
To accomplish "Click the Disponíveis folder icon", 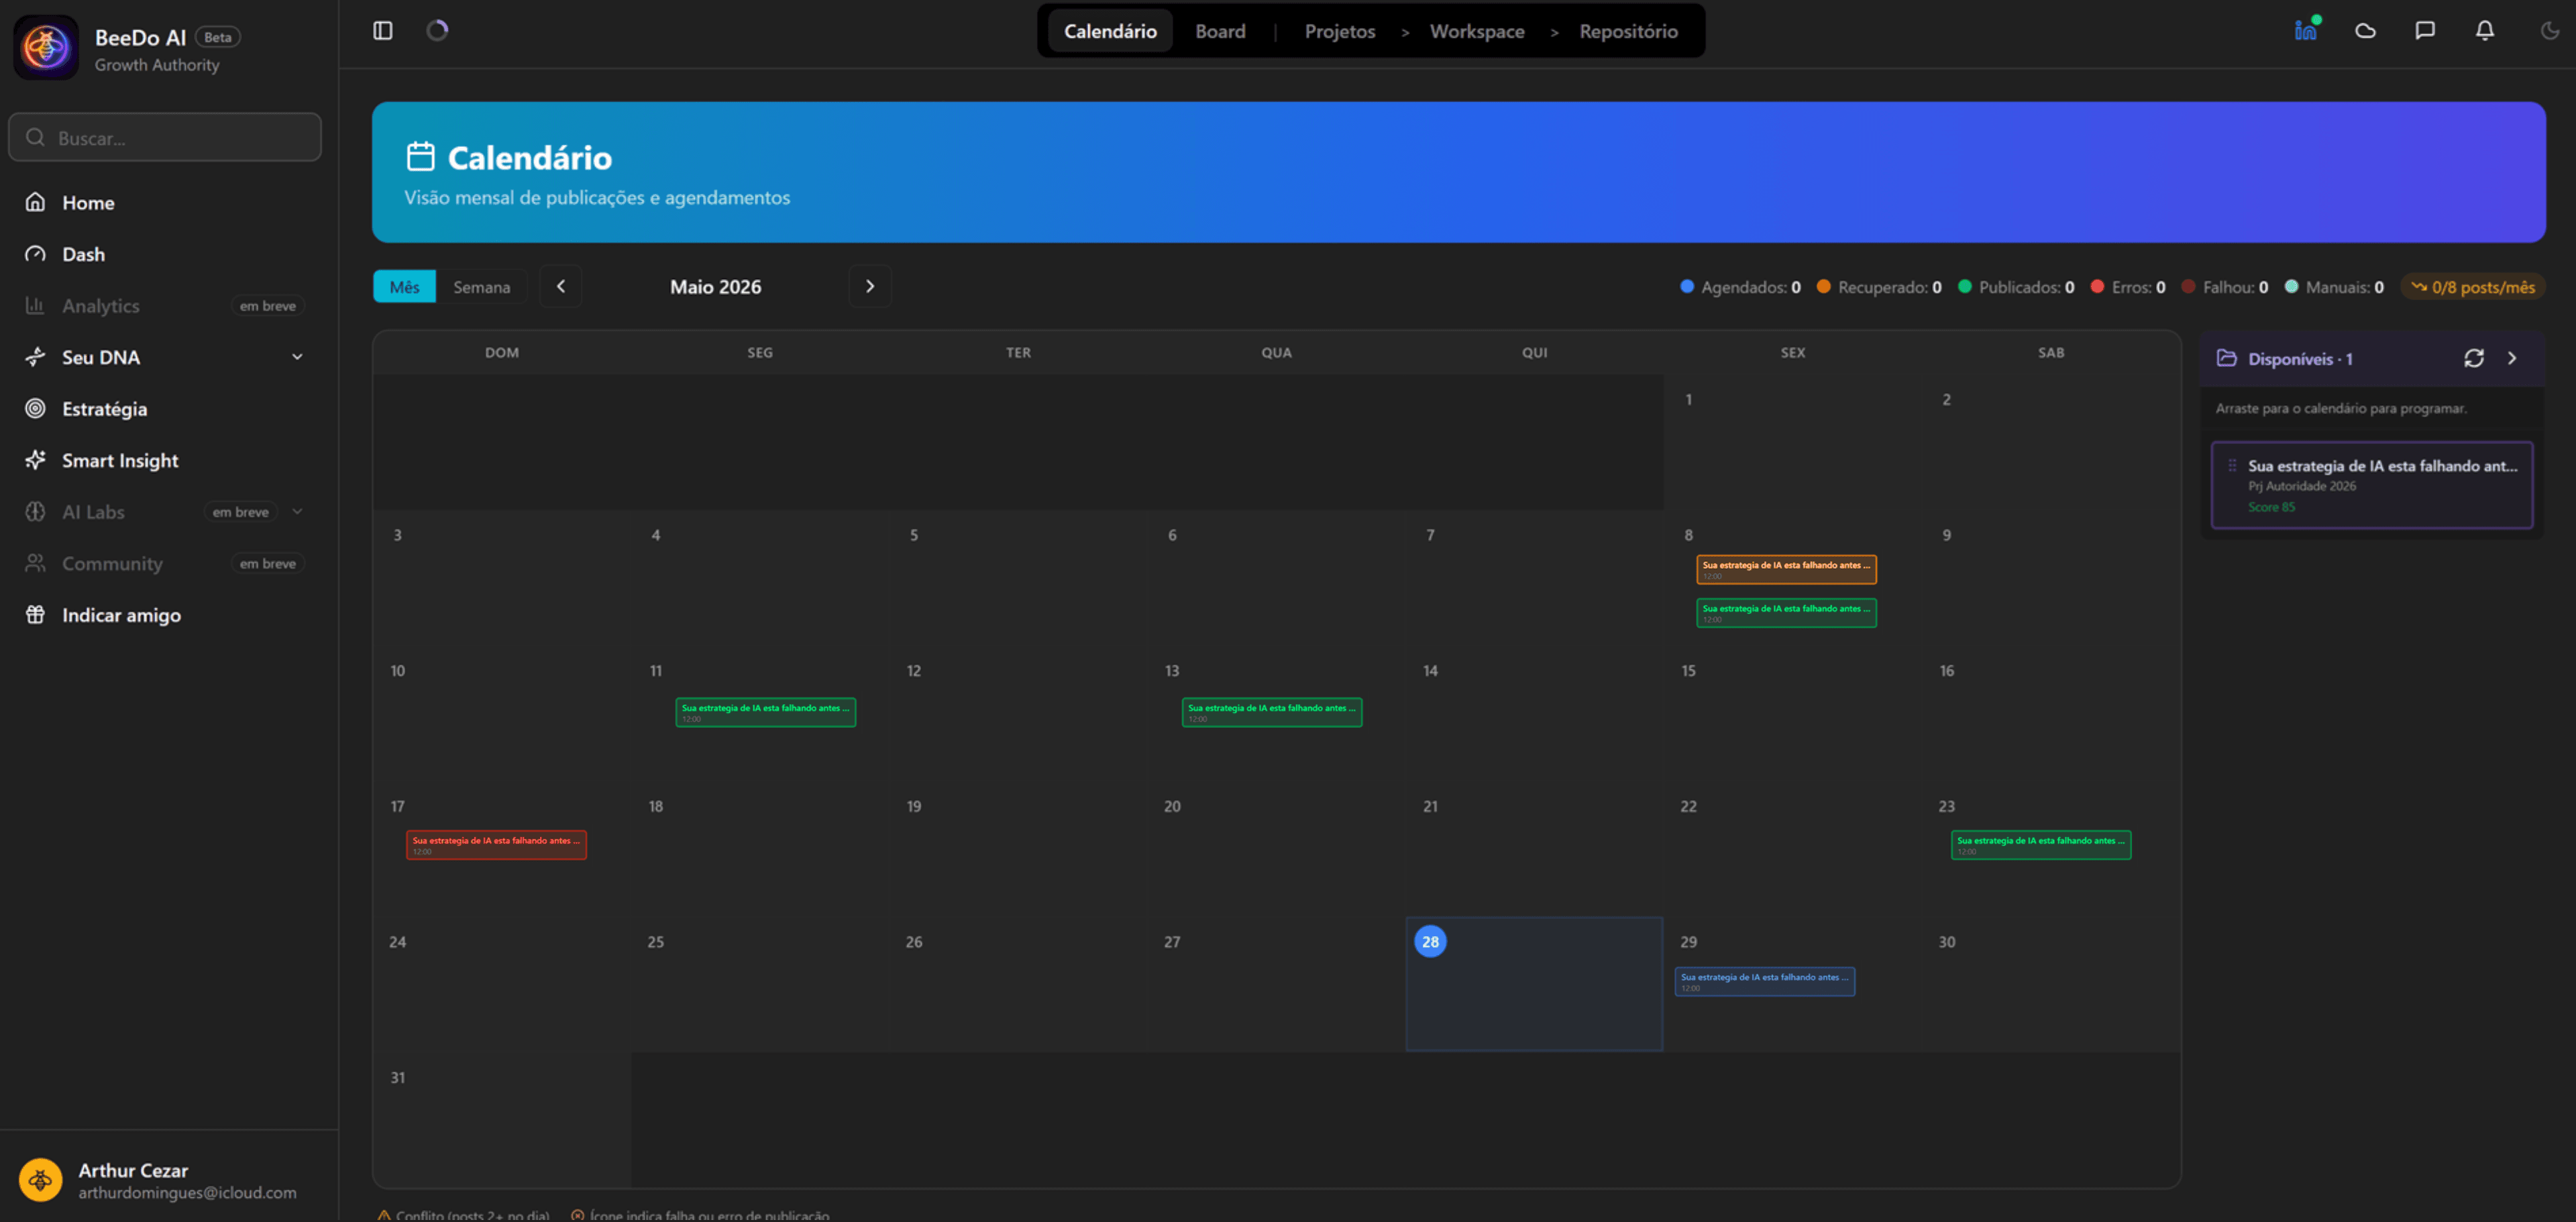I will point(2226,358).
